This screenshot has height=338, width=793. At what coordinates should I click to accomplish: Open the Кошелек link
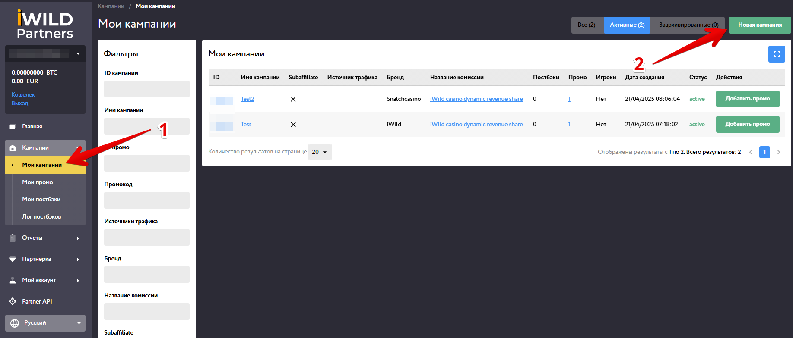23,94
